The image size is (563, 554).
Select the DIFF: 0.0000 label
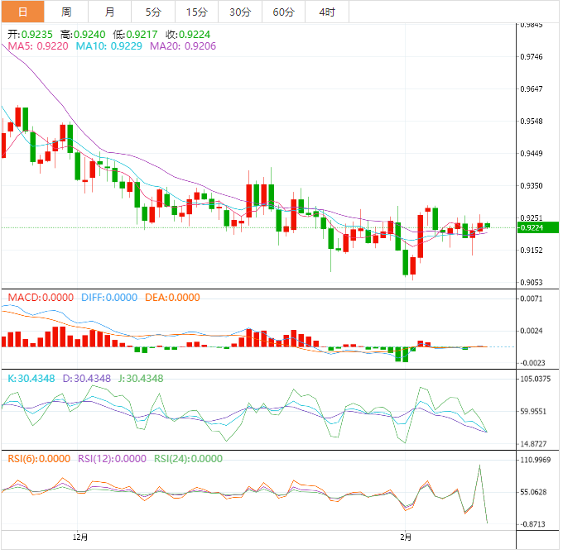pyautogui.click(x=108, y=298)
